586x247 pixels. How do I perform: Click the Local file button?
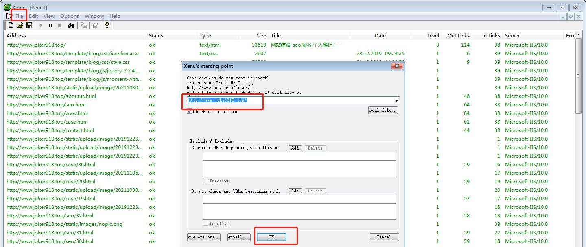click(x=383, y=110)
